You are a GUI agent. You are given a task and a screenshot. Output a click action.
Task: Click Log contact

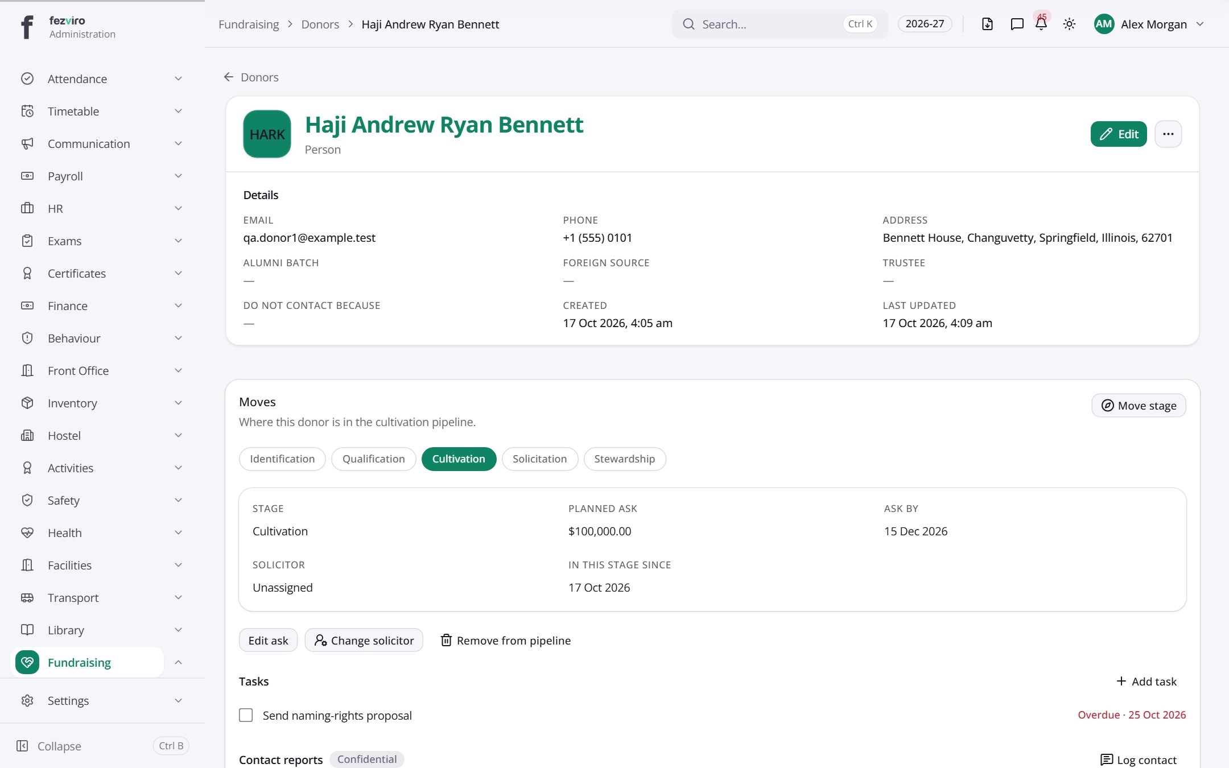[x=1139, y=759]
